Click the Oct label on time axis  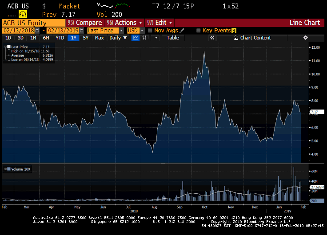click(204, 207)
